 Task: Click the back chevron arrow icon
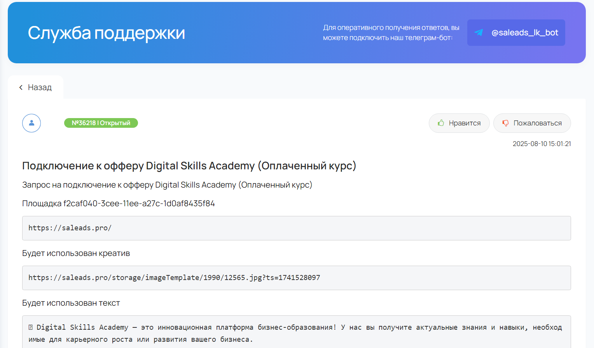click(21, 87)
